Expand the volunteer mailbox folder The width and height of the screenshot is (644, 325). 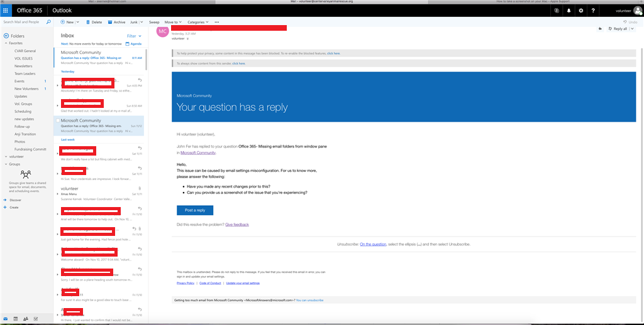click(x=6, y=157)
